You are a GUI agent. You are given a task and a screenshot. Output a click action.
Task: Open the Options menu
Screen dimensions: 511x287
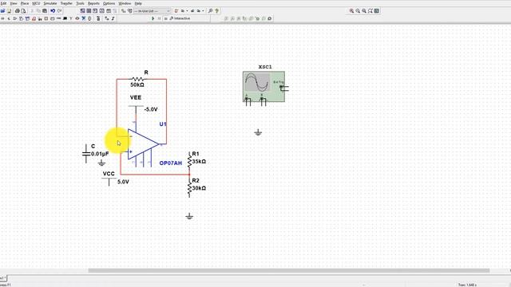[x=109, y=3]
